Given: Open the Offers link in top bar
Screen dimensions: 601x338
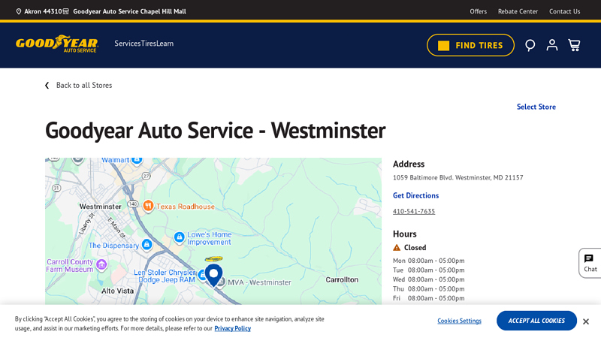Looking at the screenshot, I should 479,11.
